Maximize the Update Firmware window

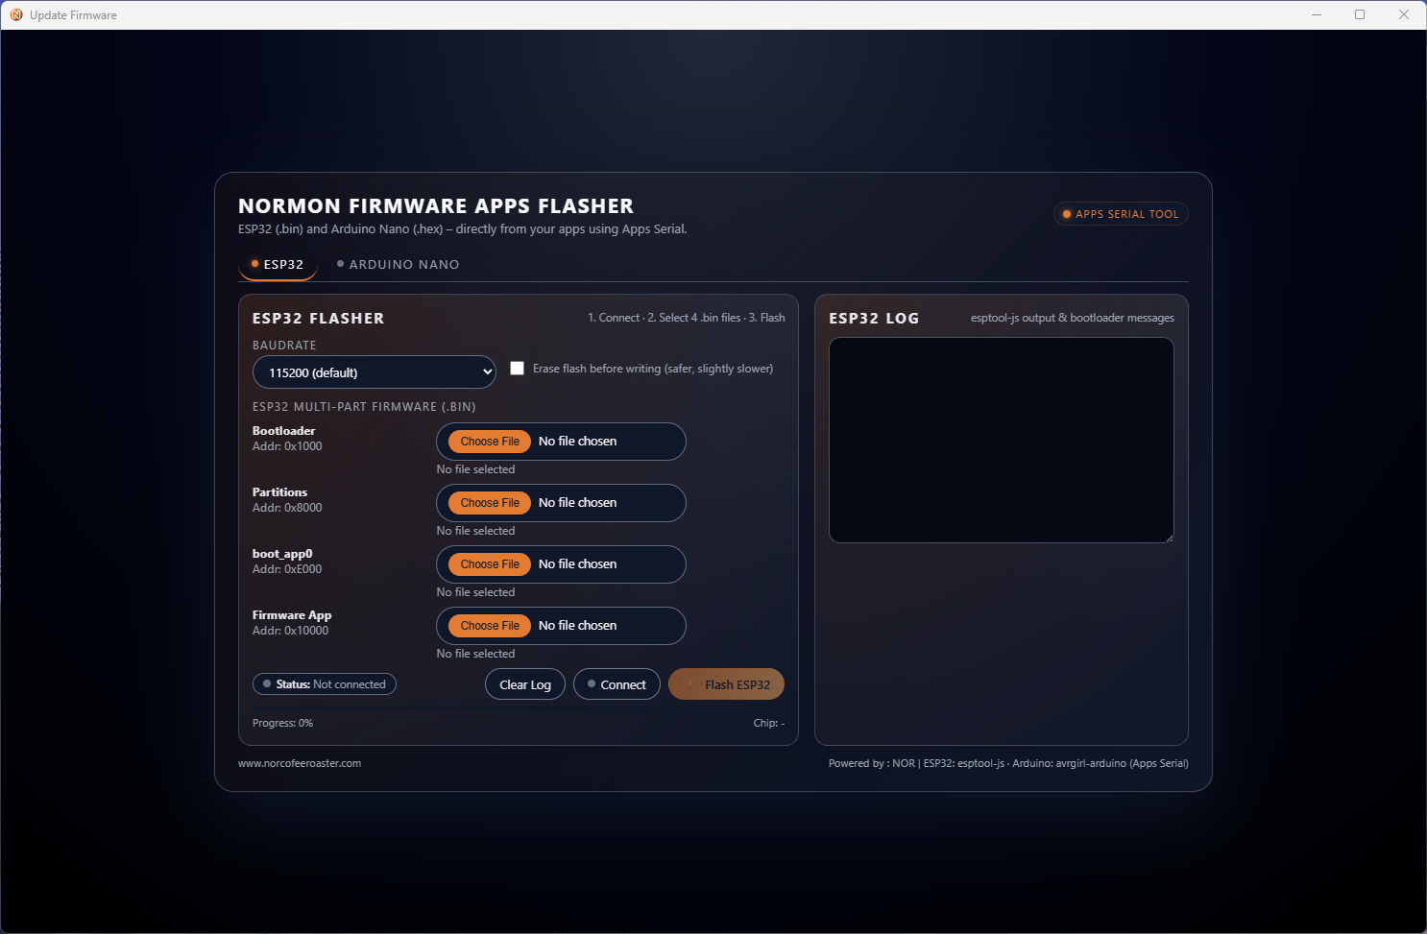click(1360, 14)
